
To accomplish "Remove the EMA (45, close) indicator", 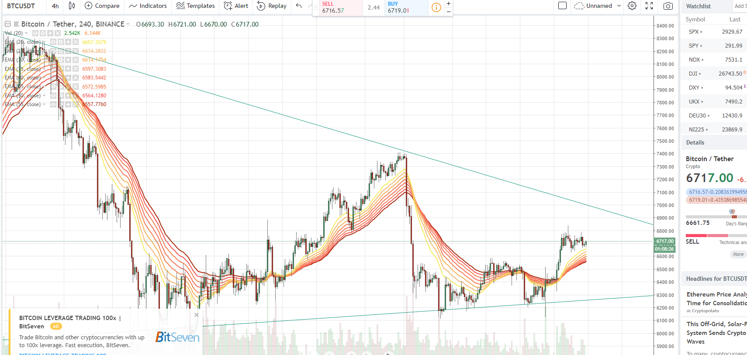I will coord(76,86).
